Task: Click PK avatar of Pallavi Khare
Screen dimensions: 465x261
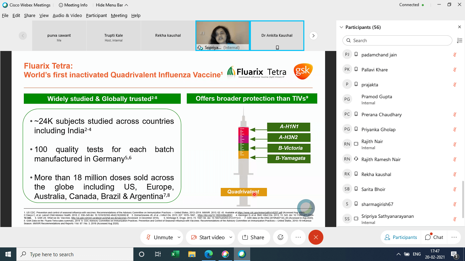Action: pyautogui.click(x=347, y=70)
